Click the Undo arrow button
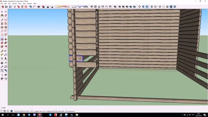Viewport: 208px width, 117px height. pos(30,7)
